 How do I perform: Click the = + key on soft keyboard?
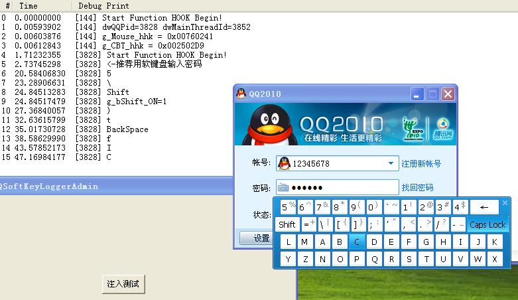[309, 224]
